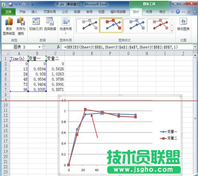
Task: Expand the Name Box dropdown arrow
Action: coord(40,47)
